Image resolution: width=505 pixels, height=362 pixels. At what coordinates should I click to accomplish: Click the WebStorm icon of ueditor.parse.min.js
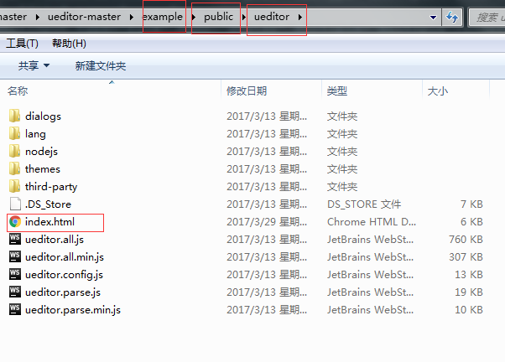click(x=15, y=309)
